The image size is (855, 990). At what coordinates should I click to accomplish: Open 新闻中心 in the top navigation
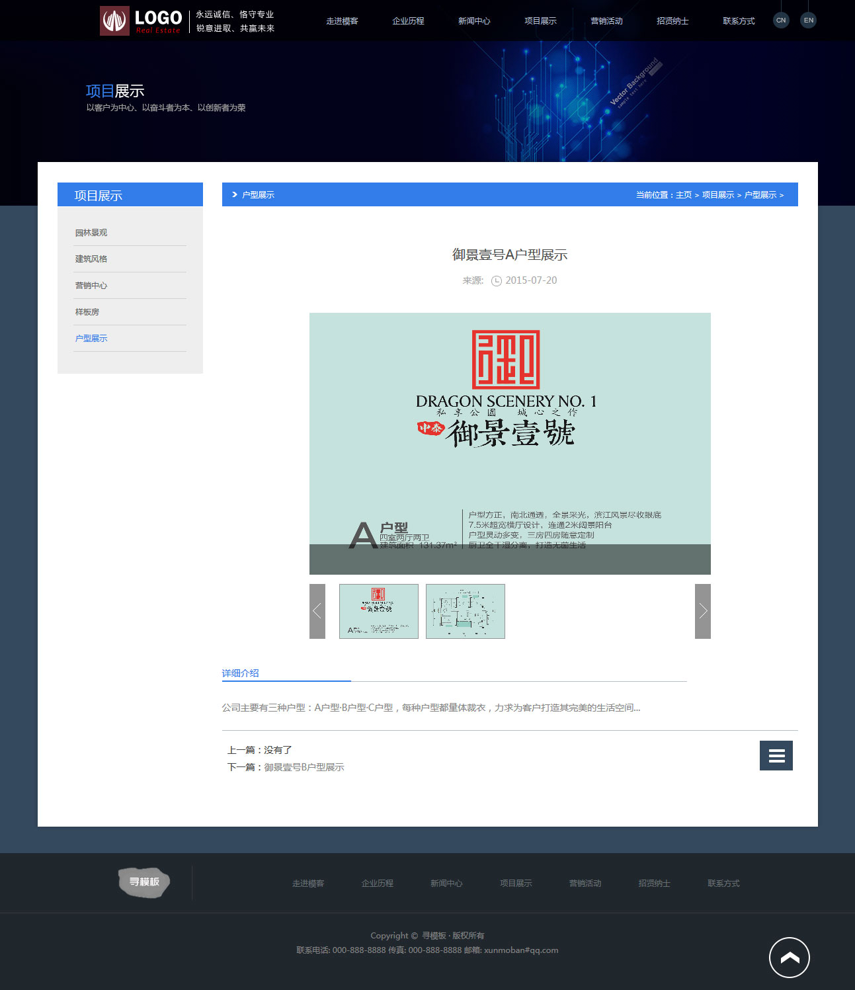tap(474, 21)
